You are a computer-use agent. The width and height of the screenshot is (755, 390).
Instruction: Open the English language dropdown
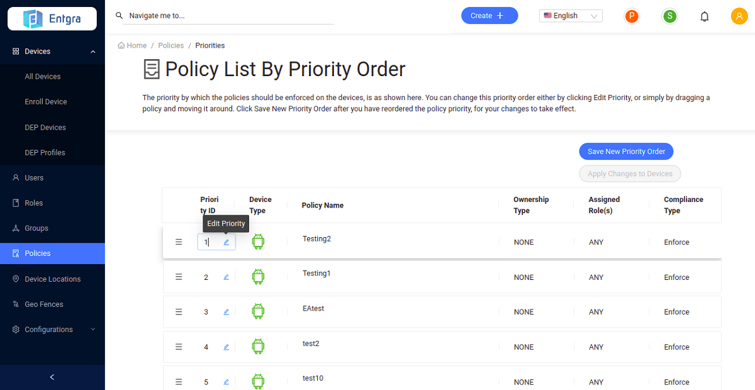point(571,16)
